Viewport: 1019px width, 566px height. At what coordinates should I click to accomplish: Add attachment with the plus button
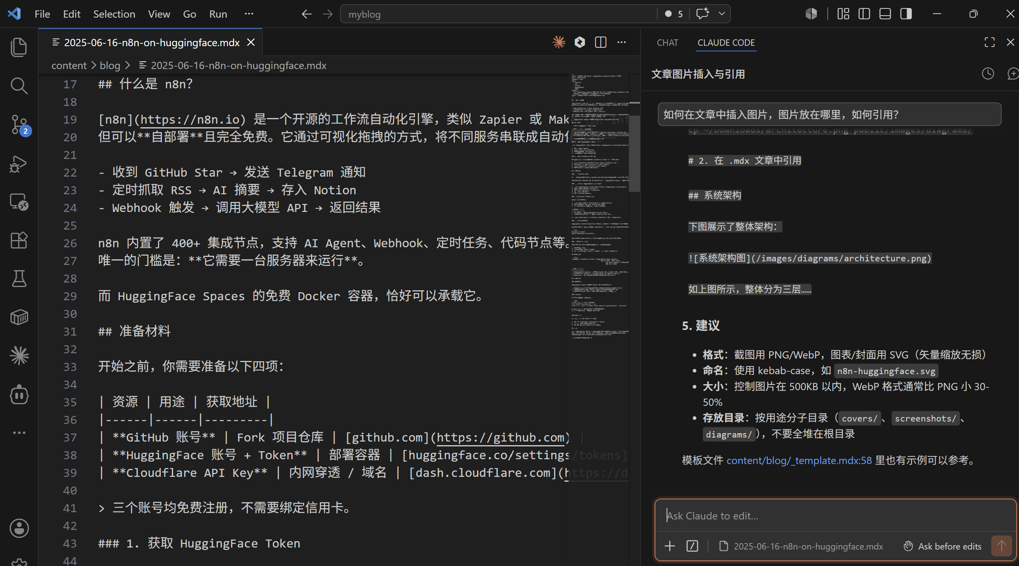(x=670, y=546)
